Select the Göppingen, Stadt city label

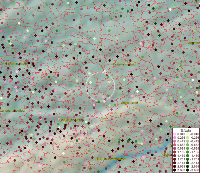click(x=71, y=120)
